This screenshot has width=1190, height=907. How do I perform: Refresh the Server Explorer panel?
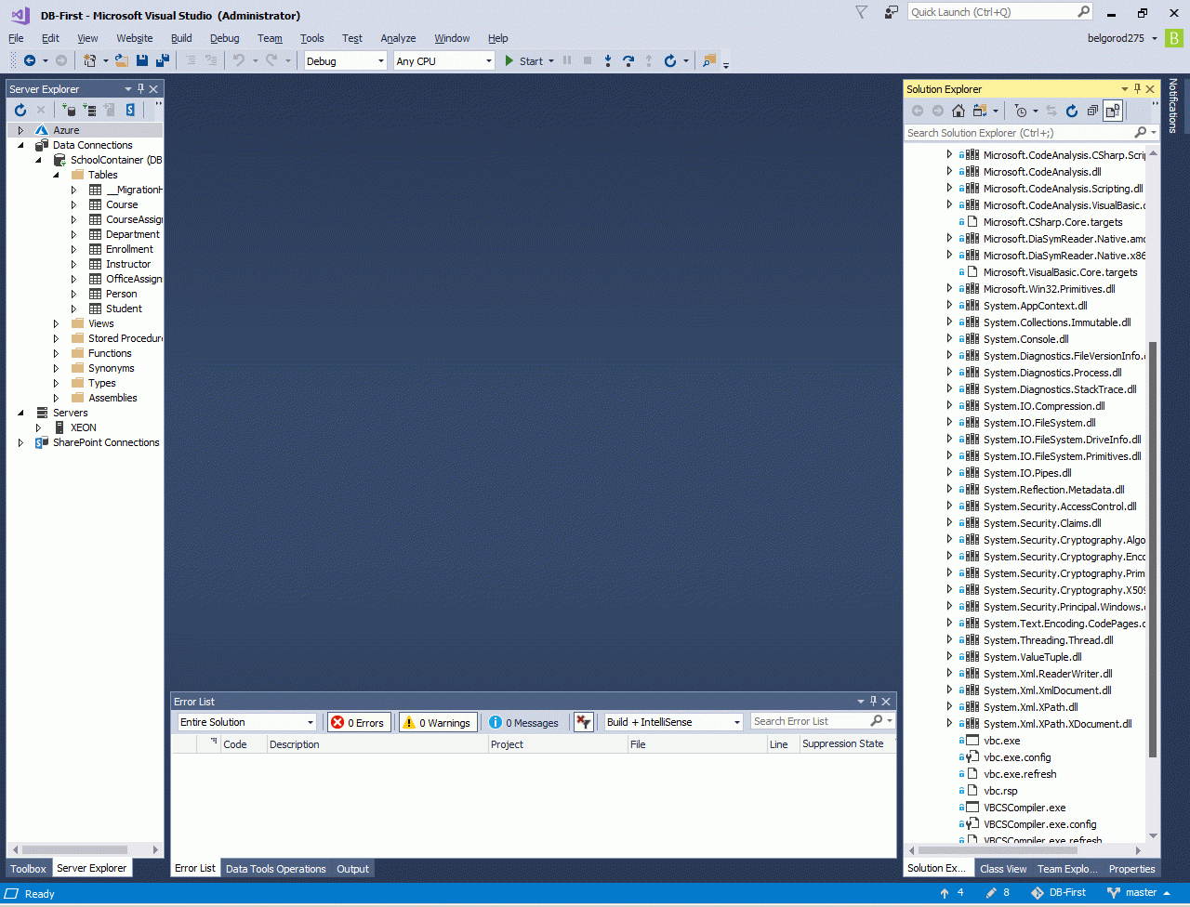pos(20,110)
